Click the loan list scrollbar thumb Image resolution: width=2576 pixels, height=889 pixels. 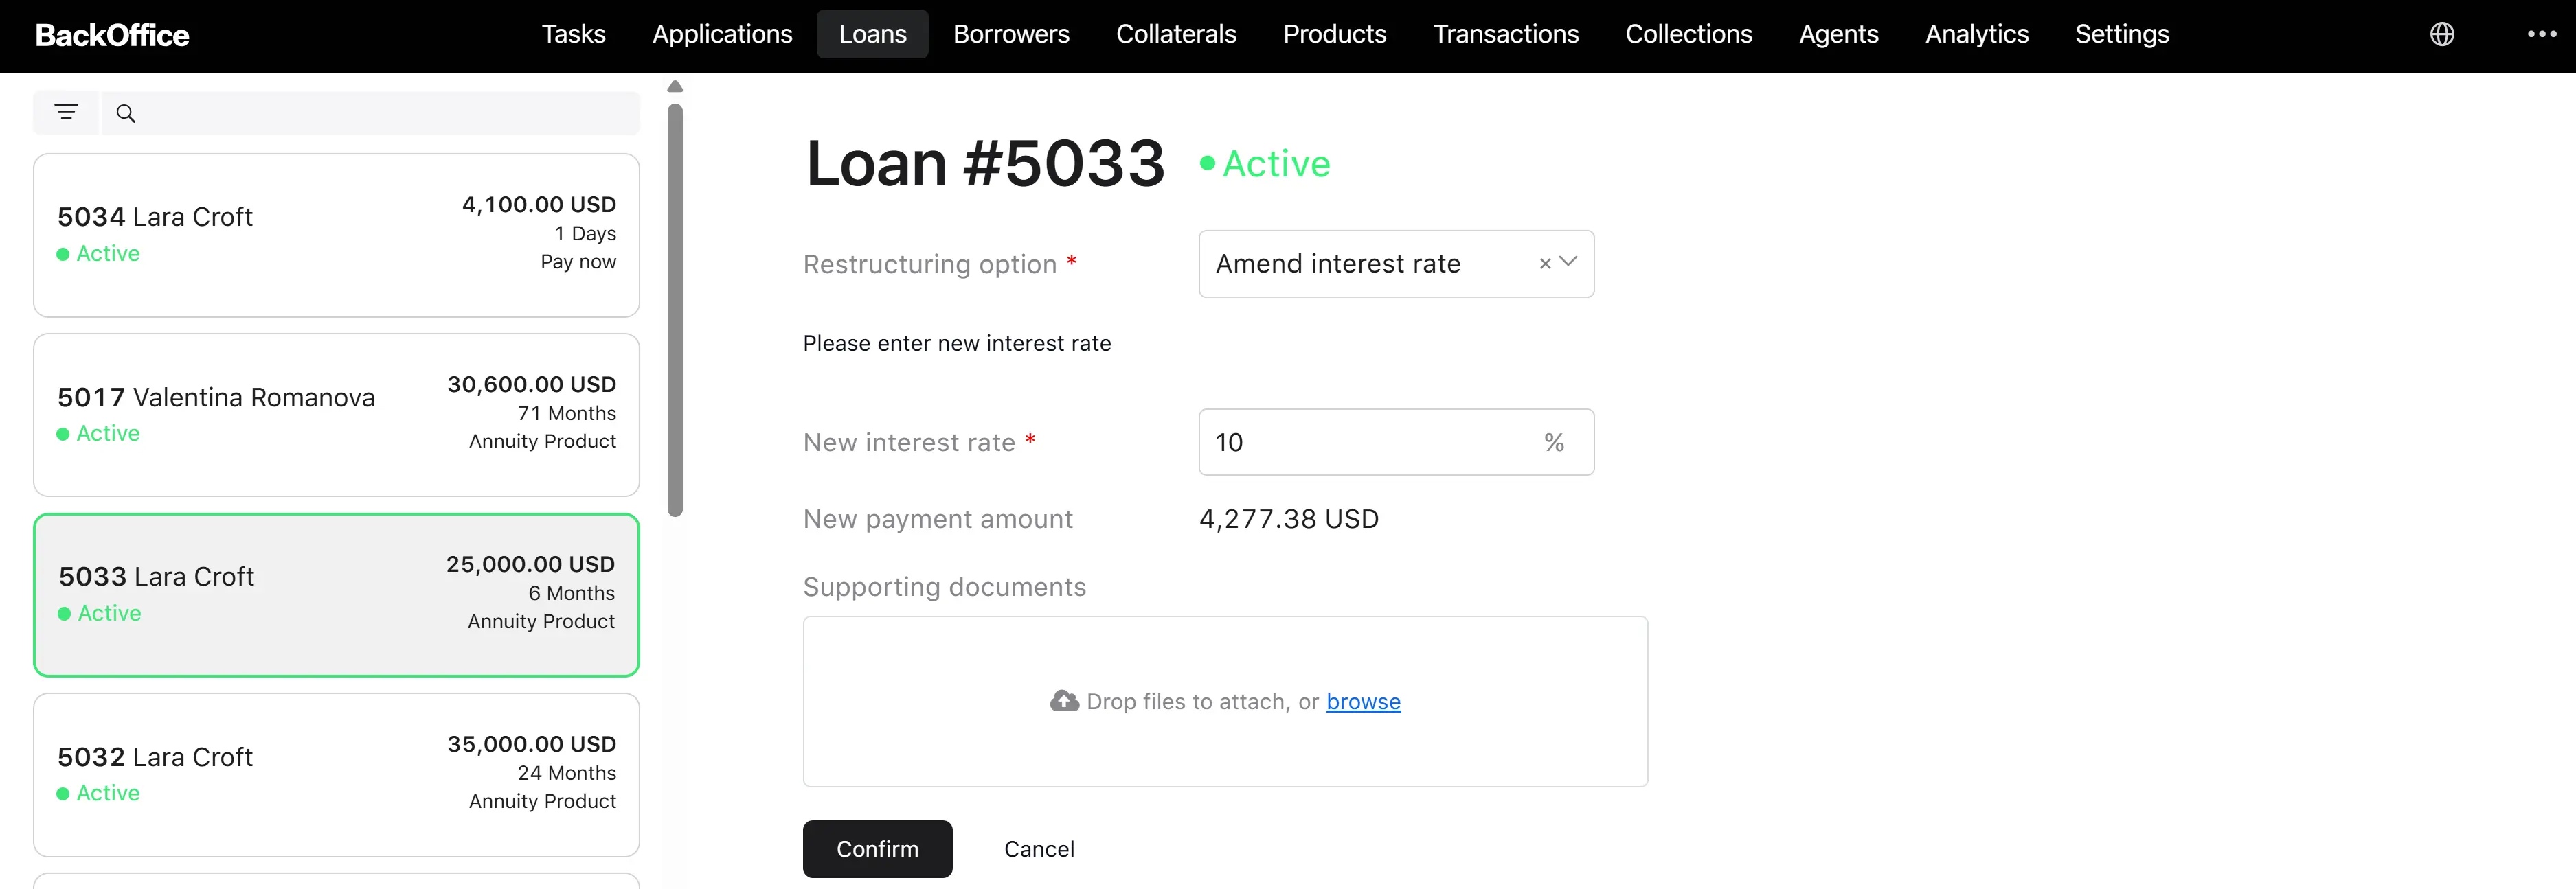675,310
